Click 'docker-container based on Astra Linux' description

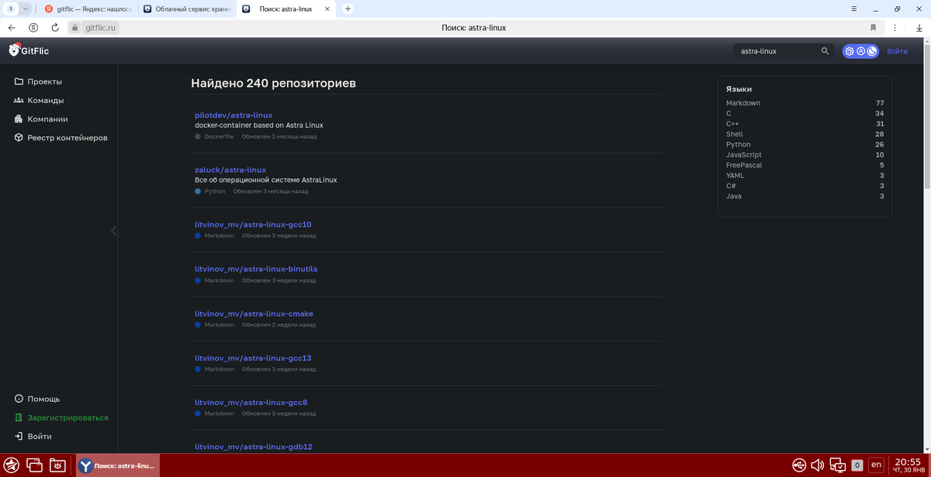pos(258,125)
